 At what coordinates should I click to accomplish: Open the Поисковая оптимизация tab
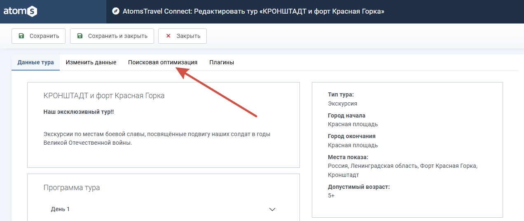tap(163, 62)
